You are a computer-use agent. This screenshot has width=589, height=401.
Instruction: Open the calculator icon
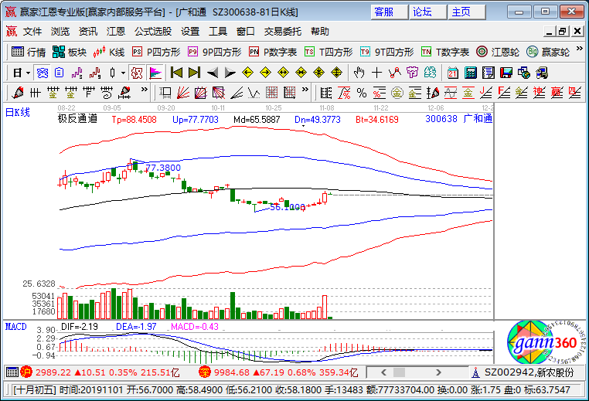pyautogui.click(x=470, y=73)
